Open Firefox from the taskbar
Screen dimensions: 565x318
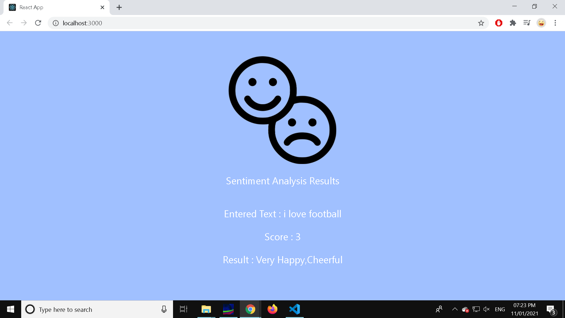click(272, 309)
